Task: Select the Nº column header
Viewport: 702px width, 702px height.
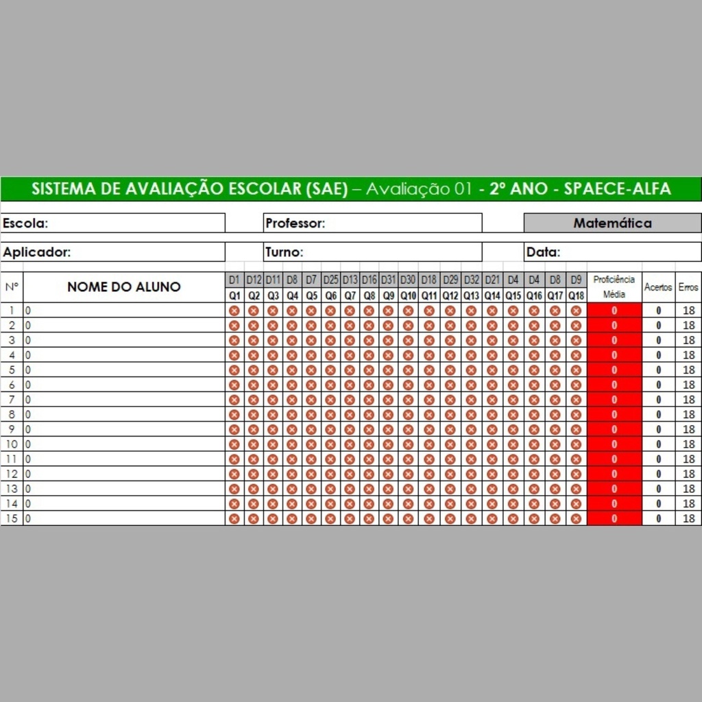Action: coord(12,287)
